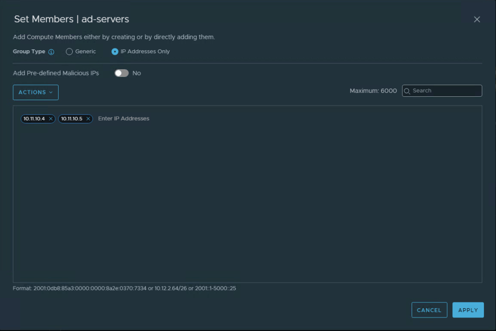The width and height of the screenshot is (496, 331).
Task: Click the No label beside toggle
Action: point(137,73)
